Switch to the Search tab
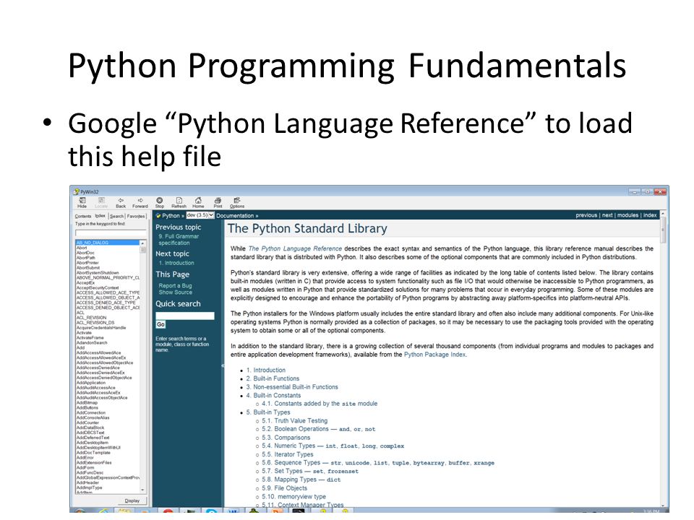 (117, 216)
